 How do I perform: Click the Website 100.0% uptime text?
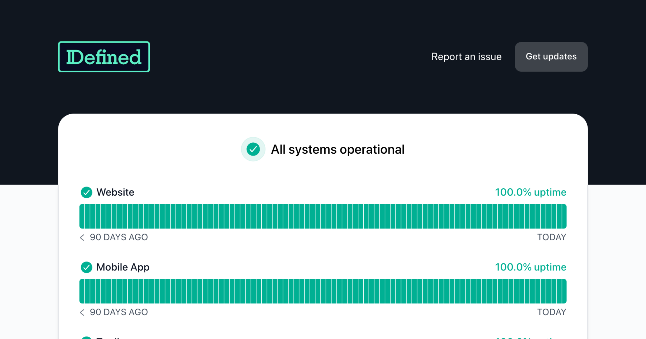click(x=531, y=192)
